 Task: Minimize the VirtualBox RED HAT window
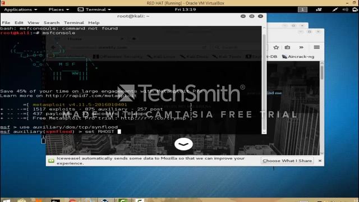347,3
